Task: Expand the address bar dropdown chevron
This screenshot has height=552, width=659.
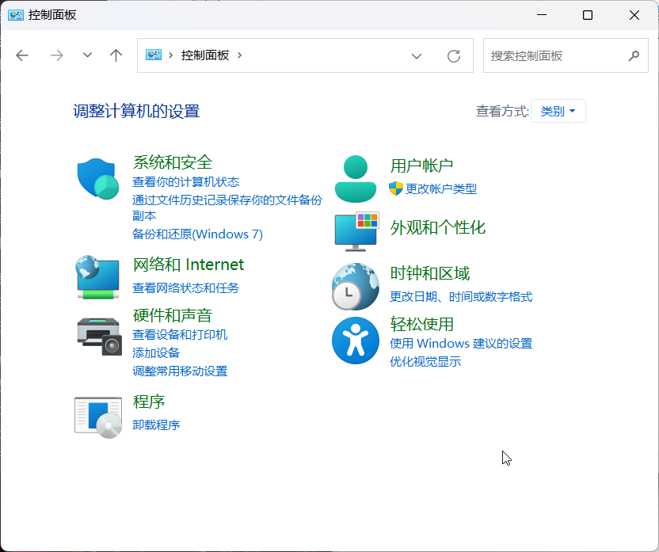Action: point(417,55)
